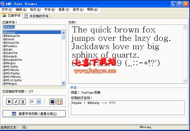Switch to the 已装字体 tab
The image size is (190, 131).
point(11,16)
